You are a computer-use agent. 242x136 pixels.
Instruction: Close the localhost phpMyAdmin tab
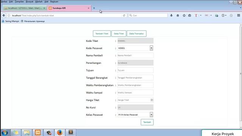(44, 8)
